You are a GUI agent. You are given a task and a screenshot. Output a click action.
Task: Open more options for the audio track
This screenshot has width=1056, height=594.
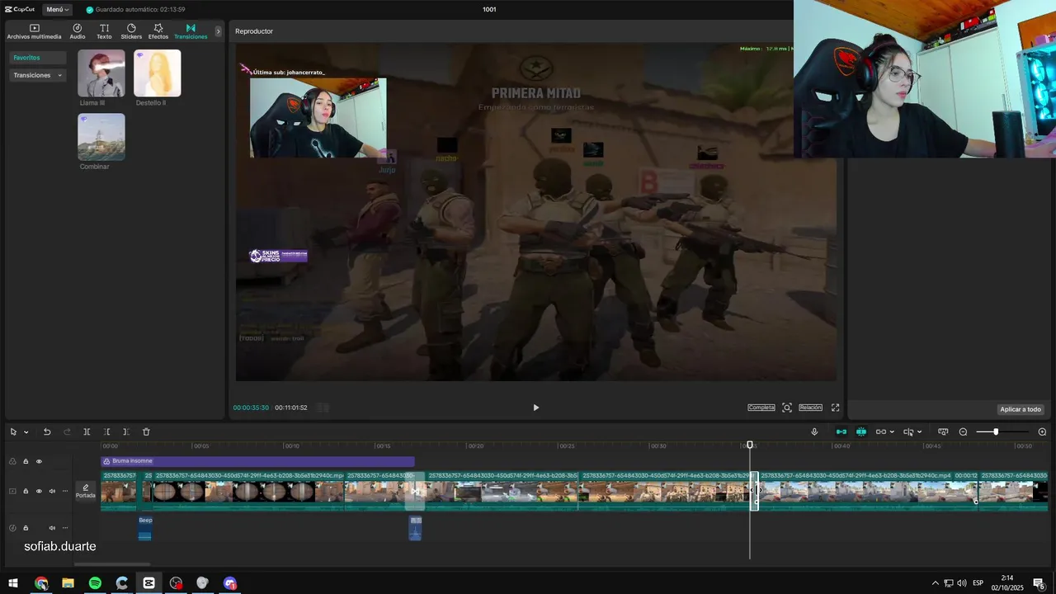point(65,528)
